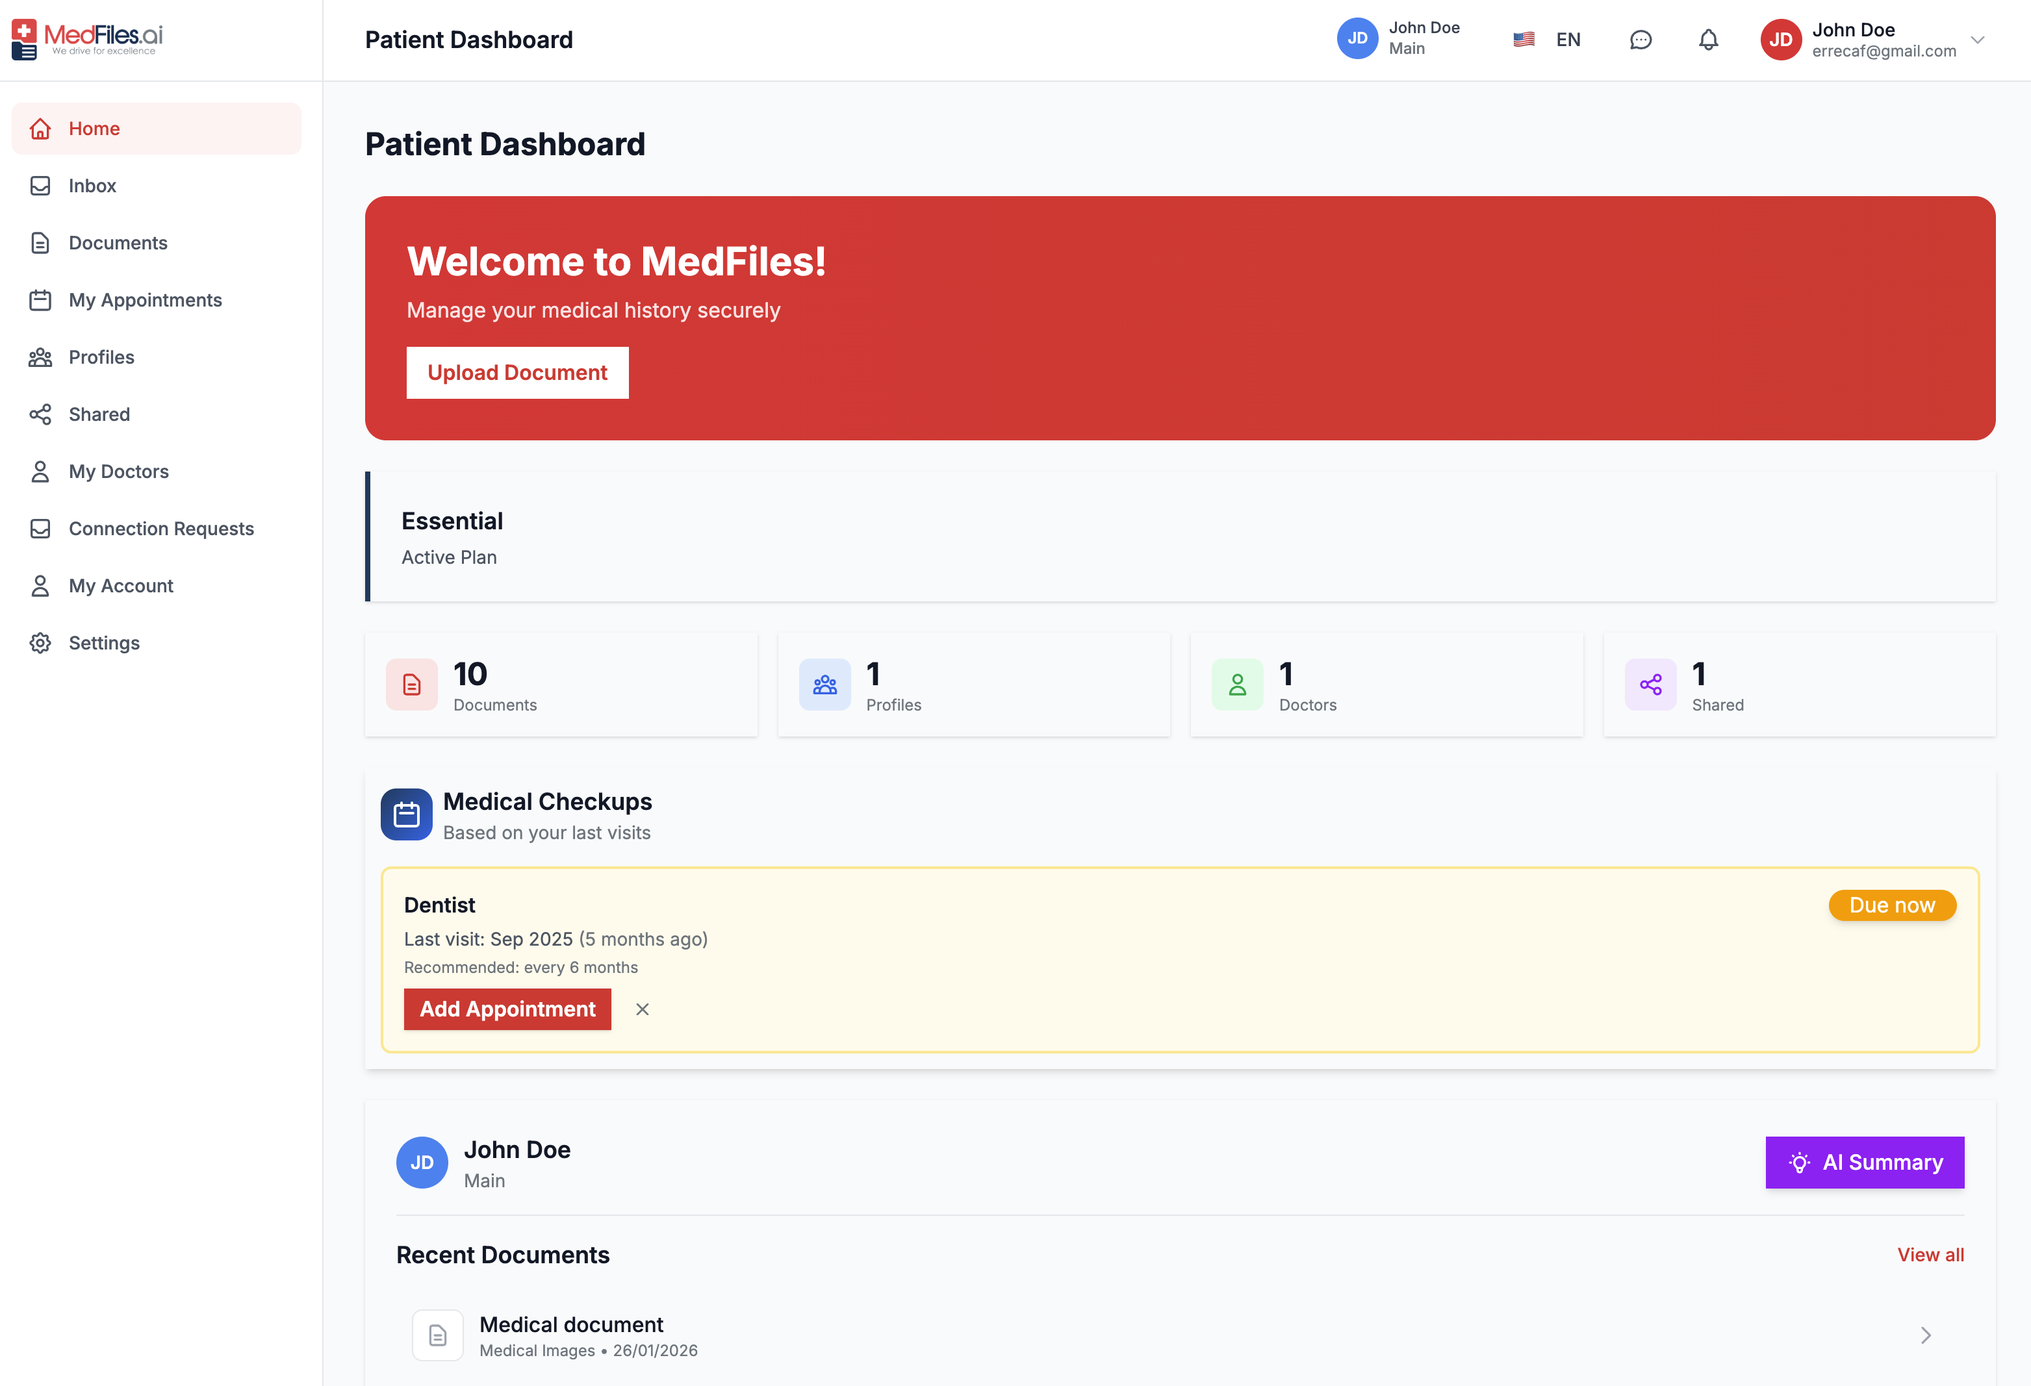Screen dimensions: 2031x1386
Task: Open Inbox in sidebar
Action: 157,185
